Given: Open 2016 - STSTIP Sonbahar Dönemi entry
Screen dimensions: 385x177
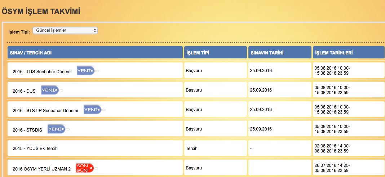Looking at the screenshot, I should coord(45,111).
